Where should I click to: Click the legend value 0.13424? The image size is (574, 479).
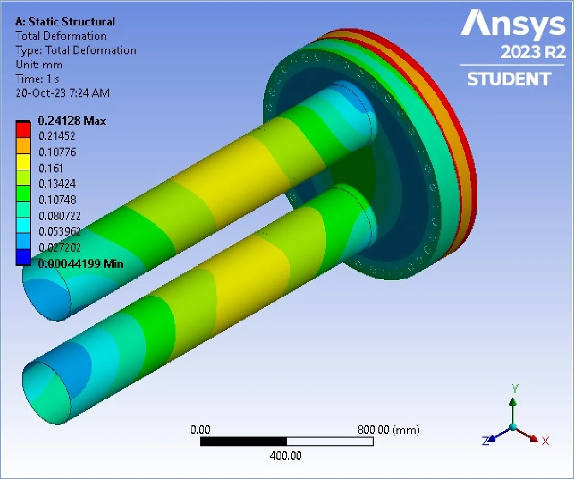57,183
